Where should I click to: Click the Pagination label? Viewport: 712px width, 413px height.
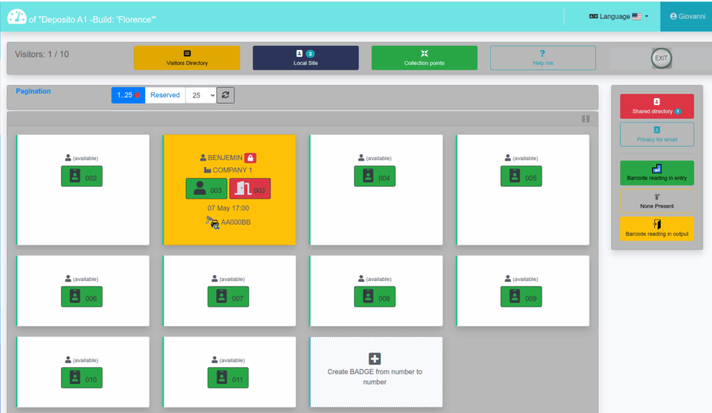tap(33, 91)
